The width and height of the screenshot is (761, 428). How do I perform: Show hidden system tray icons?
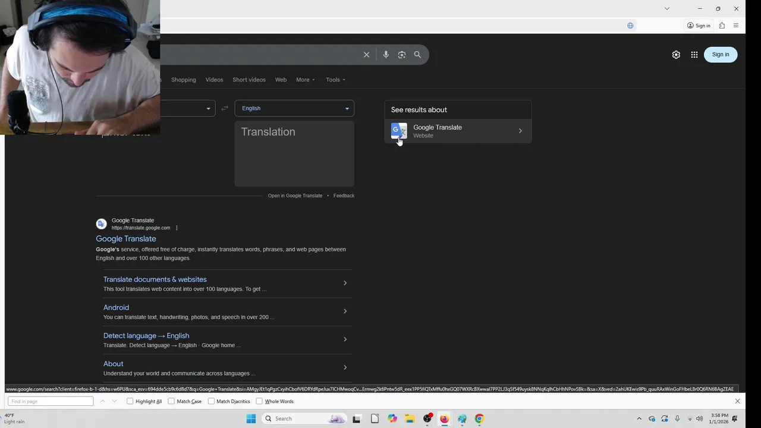(x=639, y=418)
